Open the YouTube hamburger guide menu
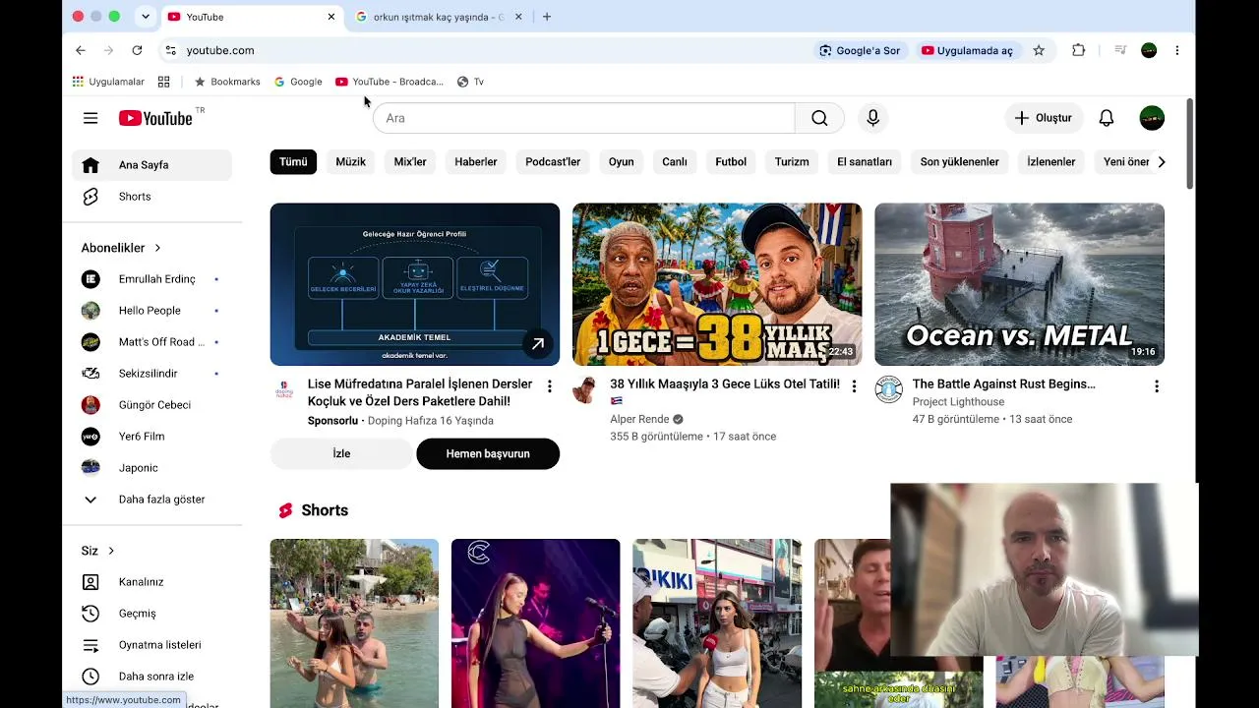The height and width of the screenshot is (708, 1259). [90, 118]
